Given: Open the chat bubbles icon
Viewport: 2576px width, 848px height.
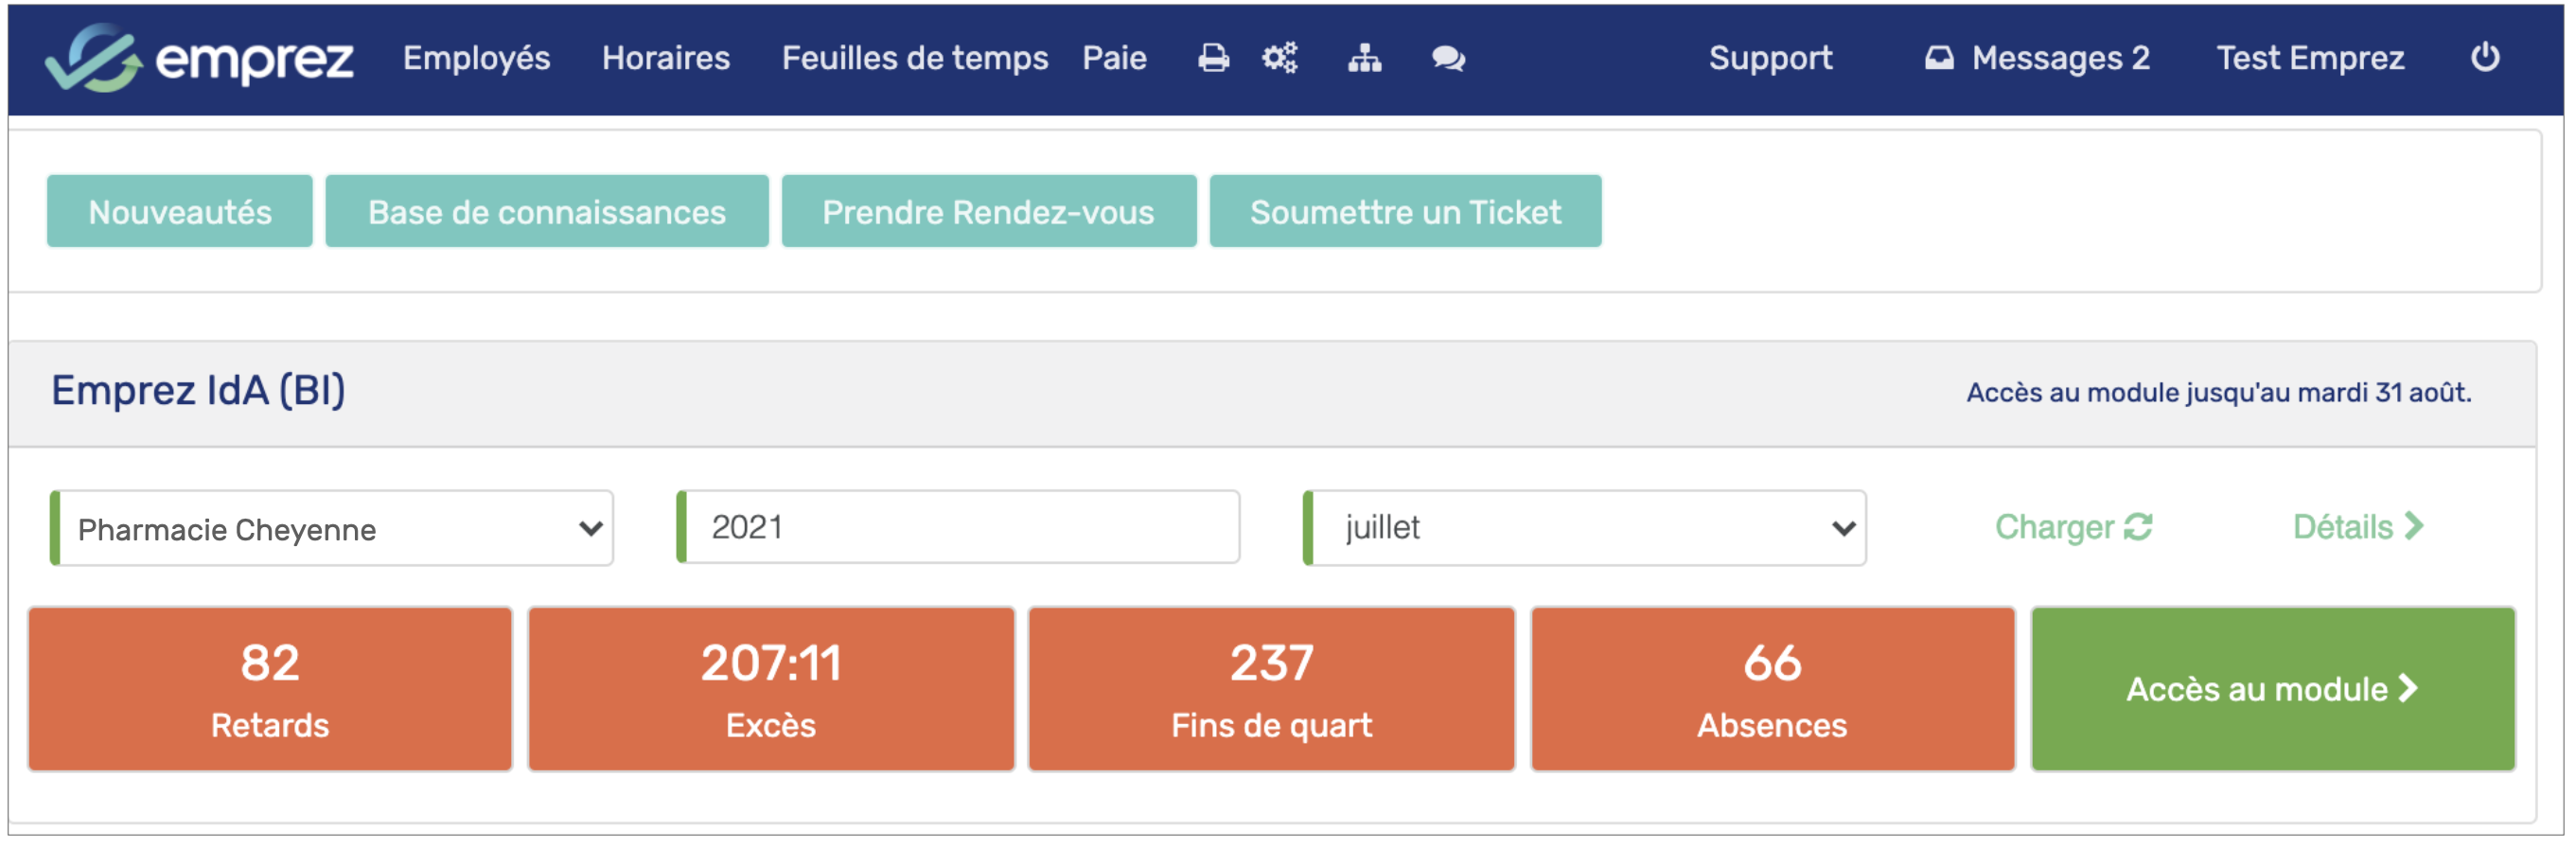Looking at the screenshot, I should (1448, 59).
